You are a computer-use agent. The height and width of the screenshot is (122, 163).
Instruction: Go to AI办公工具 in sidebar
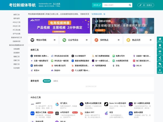pyautogui.click(x=16, y=22)
